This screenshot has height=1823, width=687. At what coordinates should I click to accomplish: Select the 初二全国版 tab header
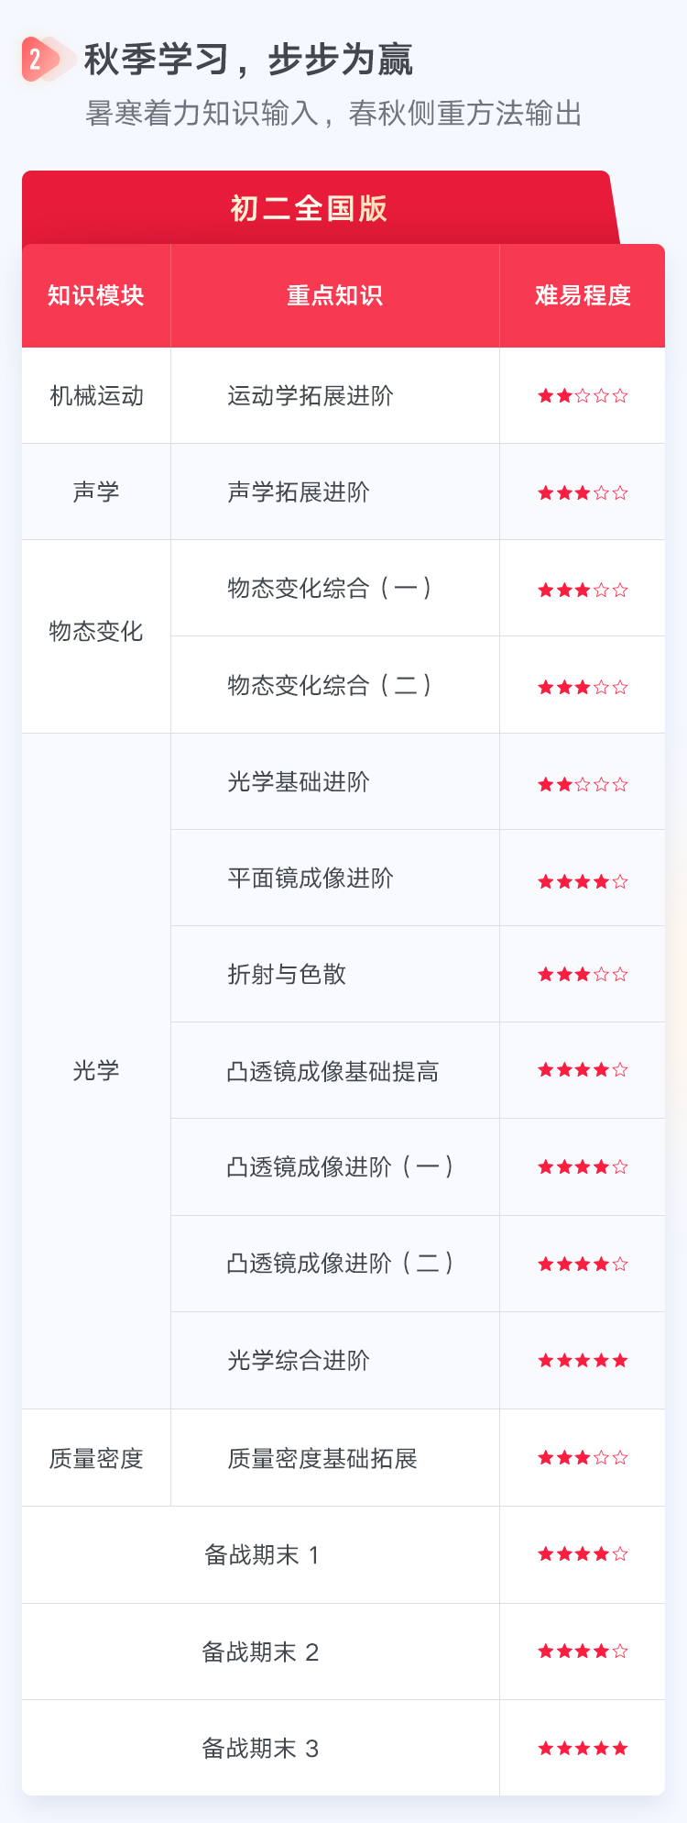click(309, 208)
